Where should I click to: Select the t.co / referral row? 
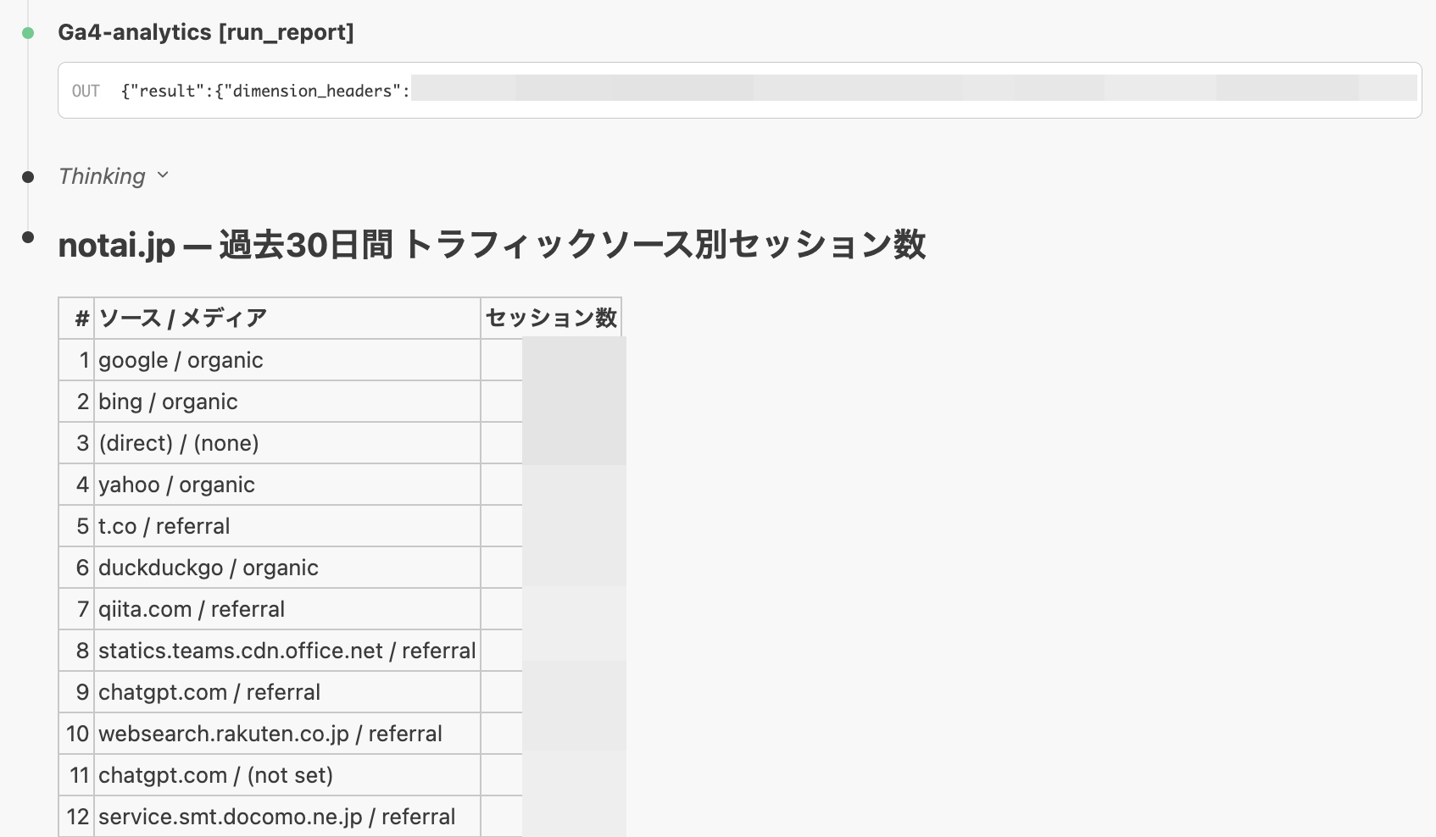coord(164,525)
